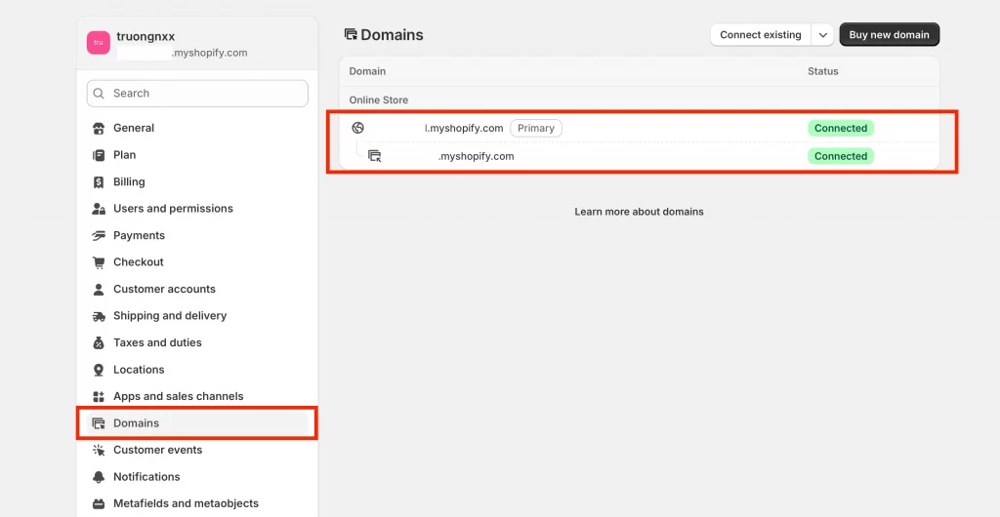Click the Connect existing button
The image size is (1000, 517).
coord(761,34)
